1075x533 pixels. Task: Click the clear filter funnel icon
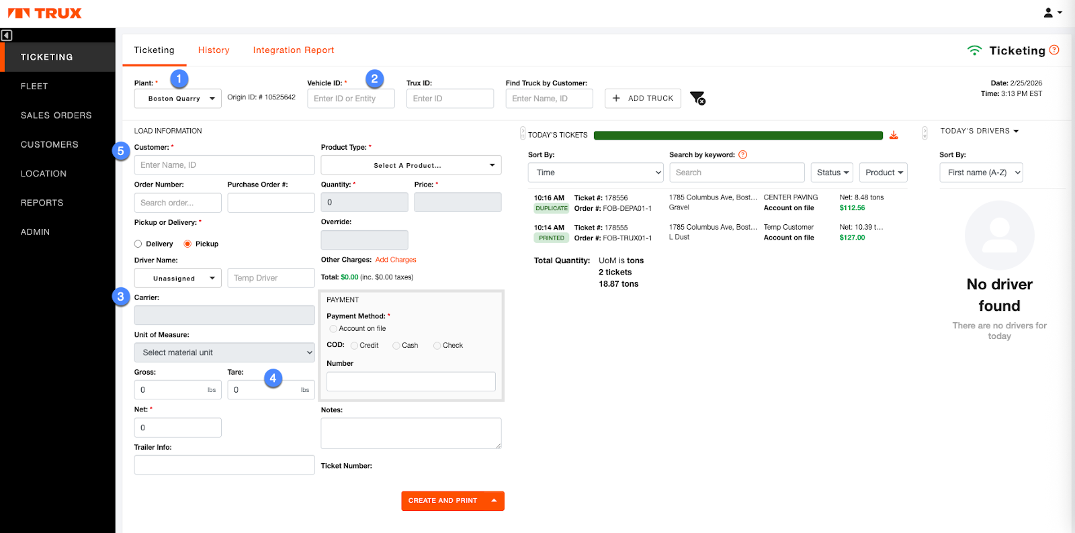pyautogui.click(x=697, y=99)
